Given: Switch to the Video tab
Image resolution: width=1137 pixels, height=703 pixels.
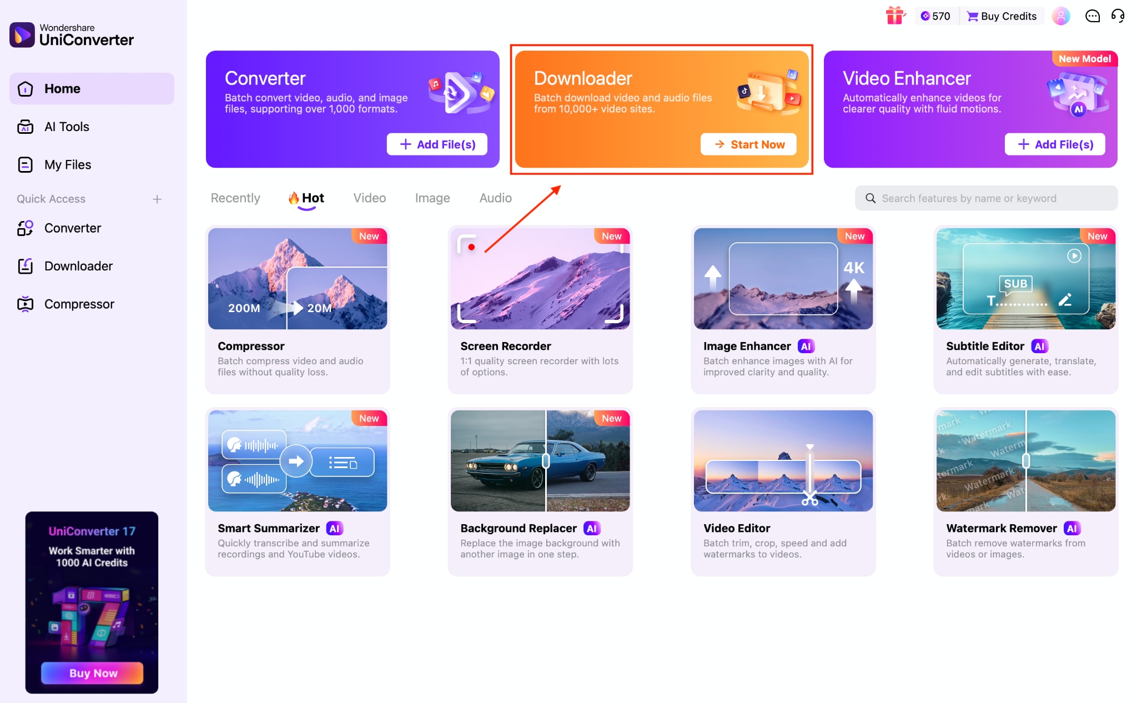Looking at the screenshot, I should click(x=369, y=198).
